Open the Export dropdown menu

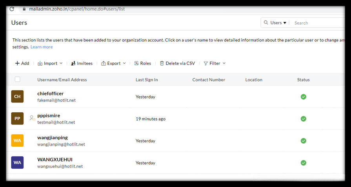tap(114, 63)
